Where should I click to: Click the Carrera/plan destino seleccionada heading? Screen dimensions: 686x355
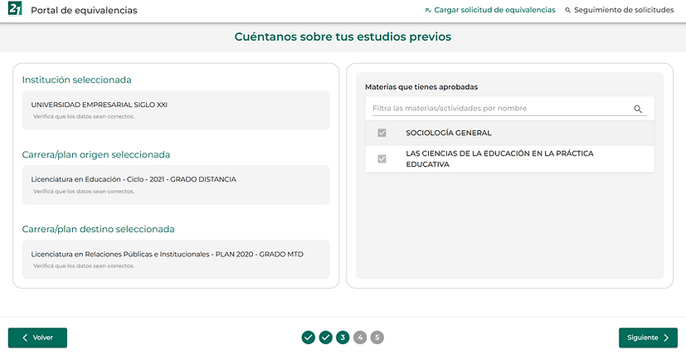[x=98, y=230]
